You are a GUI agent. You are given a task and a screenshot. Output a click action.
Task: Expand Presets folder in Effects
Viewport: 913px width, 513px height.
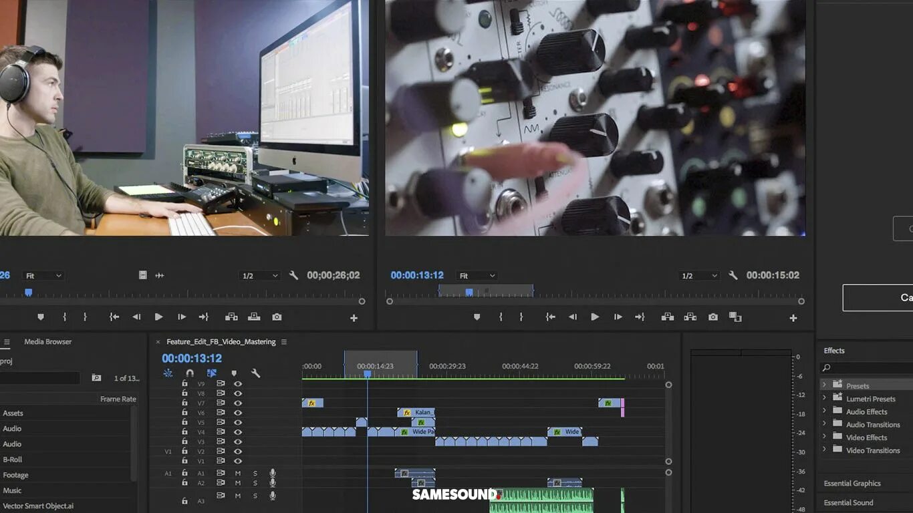[824, 385]
